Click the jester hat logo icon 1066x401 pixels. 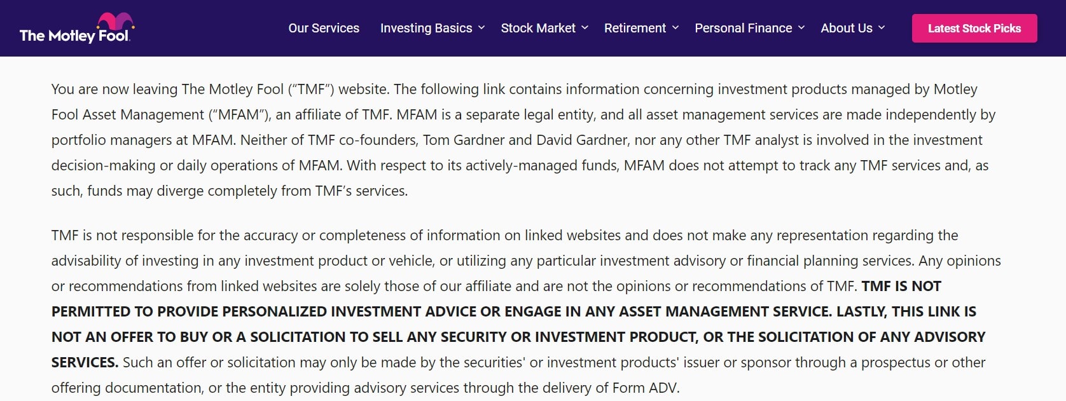pos(115,21)
